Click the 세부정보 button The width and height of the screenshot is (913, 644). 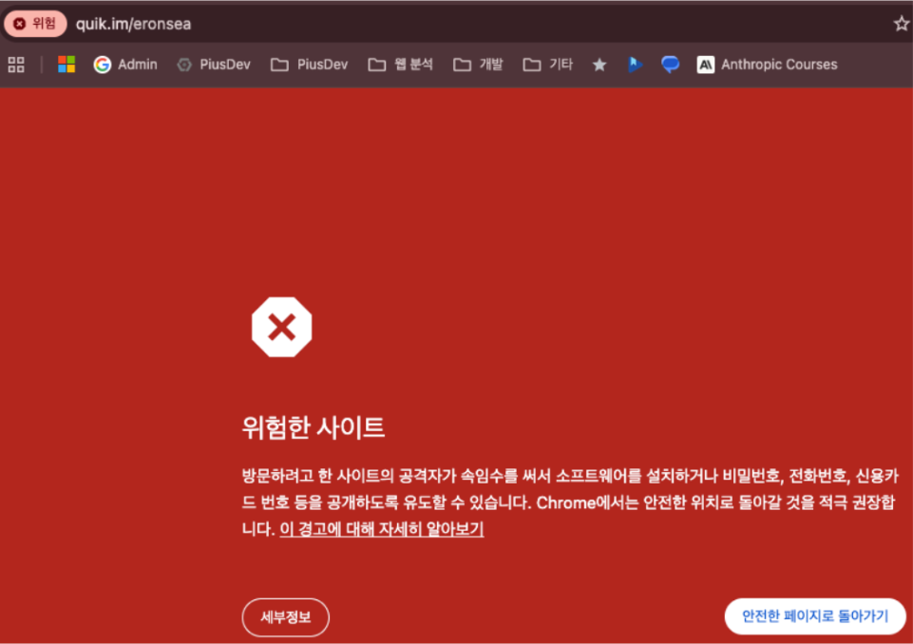285,617
